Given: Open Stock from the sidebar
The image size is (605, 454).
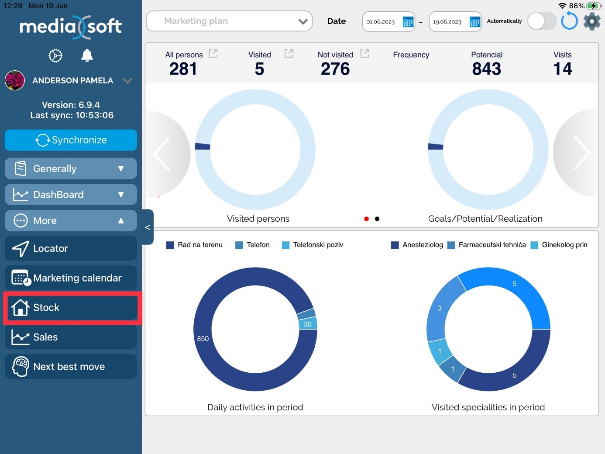Looking at the screenshot, I should coord(71,307).
